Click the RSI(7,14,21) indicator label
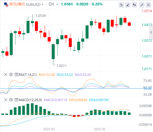Image resolution: width=153 pixels, height=132 pixels. tap(28, 75)
